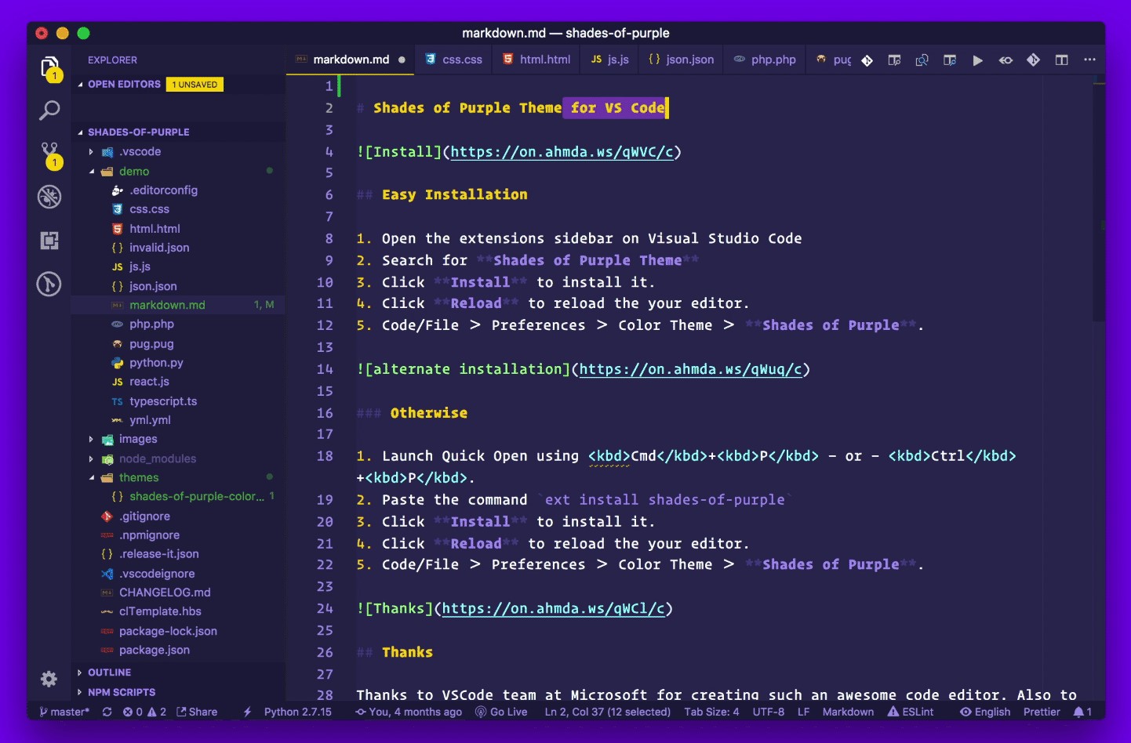Click the master* git branch indicator

pyautogui.click(x=64, y=712)
